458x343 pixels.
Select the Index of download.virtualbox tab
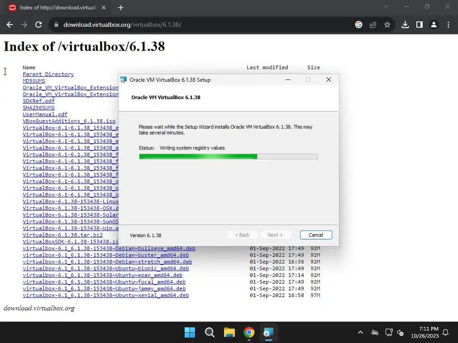point(58,8)
